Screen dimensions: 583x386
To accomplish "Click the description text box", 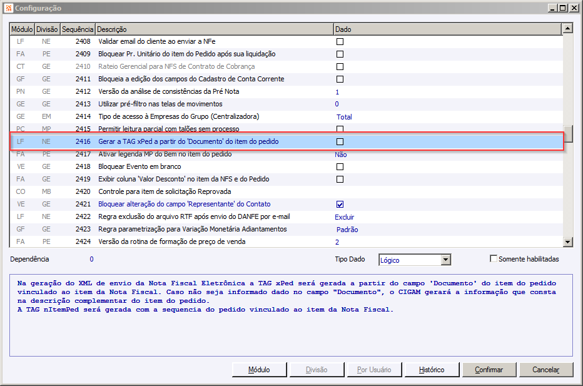I will 291,315.
